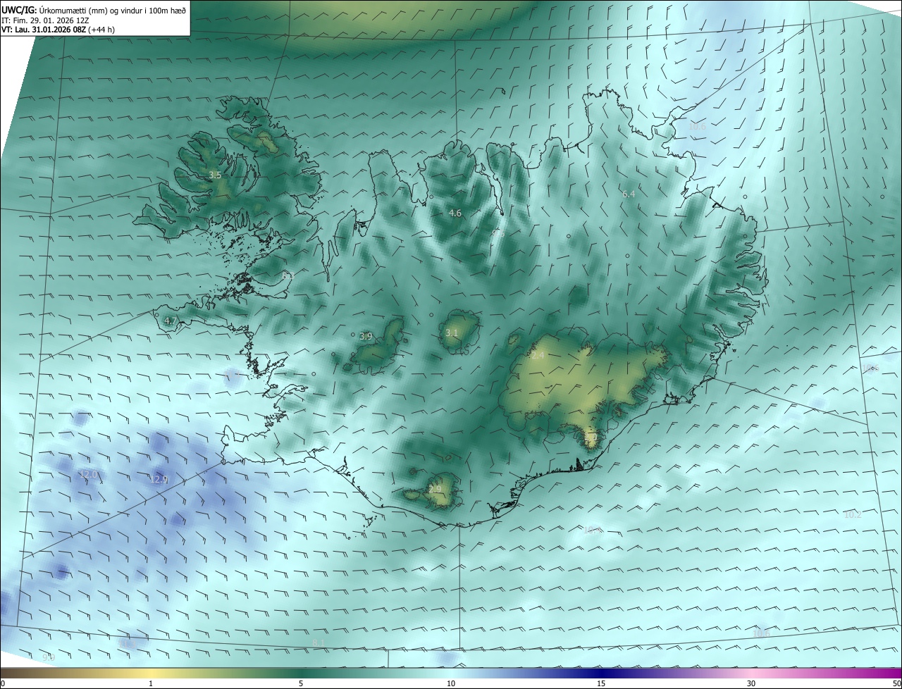Screen dimensions: 902x689
Task: Select the 4.7 value on the western peninsula
Action: (x=170, y=321)
